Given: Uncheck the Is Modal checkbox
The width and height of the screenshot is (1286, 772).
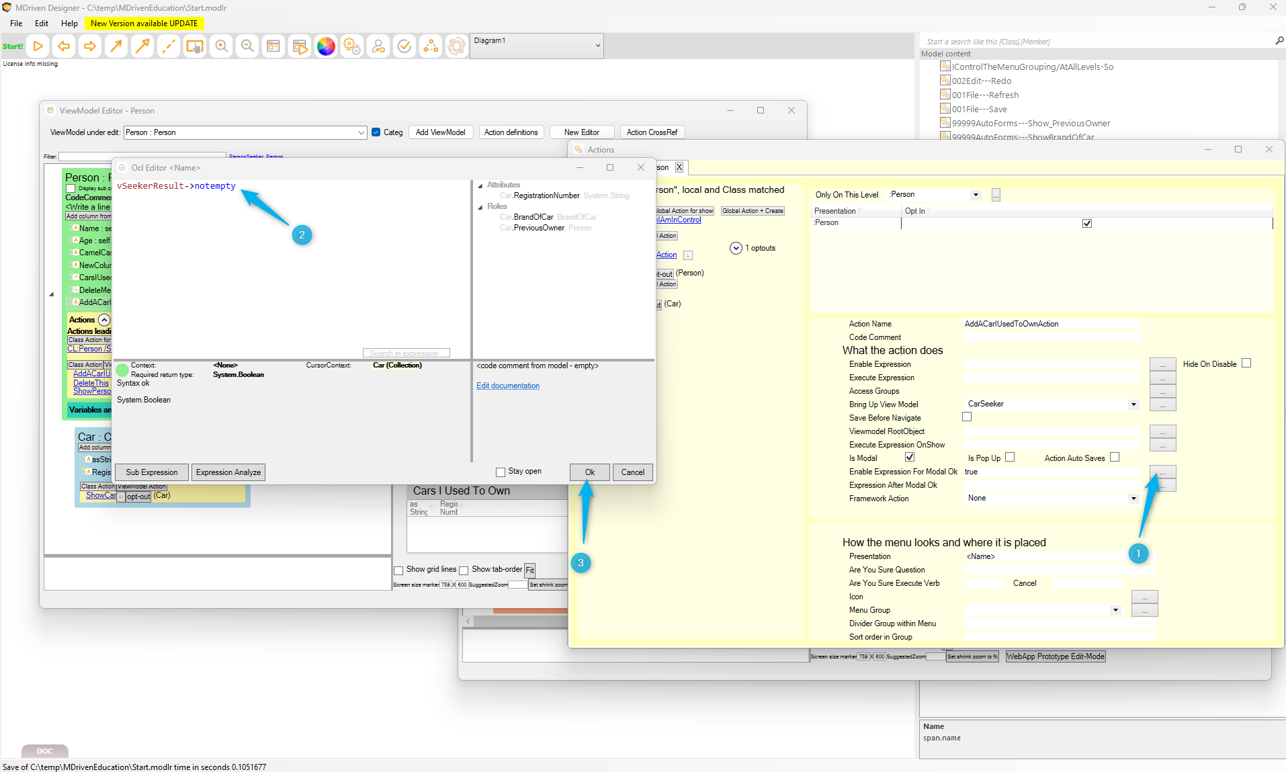Looking at the screenshot, I should 910,458.
